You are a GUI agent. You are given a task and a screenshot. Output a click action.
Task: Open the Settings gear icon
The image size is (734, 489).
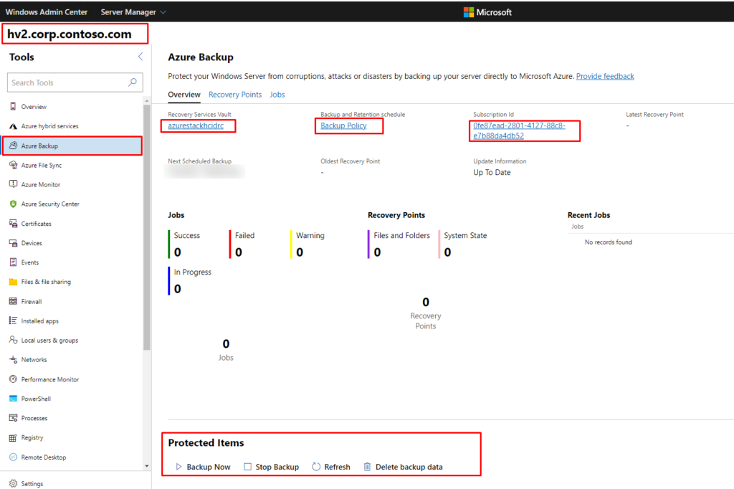[x=13, y=483]
